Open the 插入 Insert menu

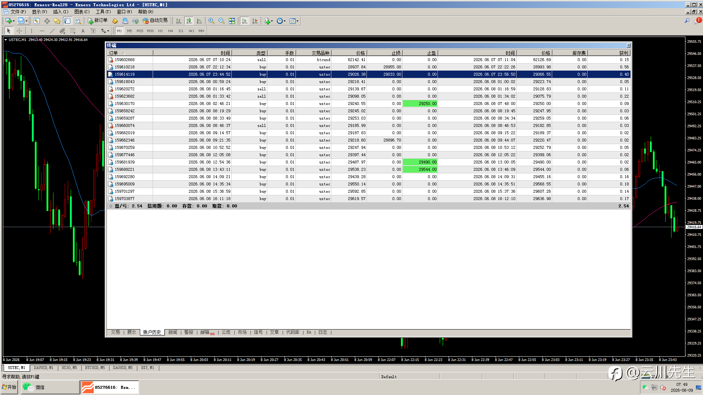coord(60,12)
